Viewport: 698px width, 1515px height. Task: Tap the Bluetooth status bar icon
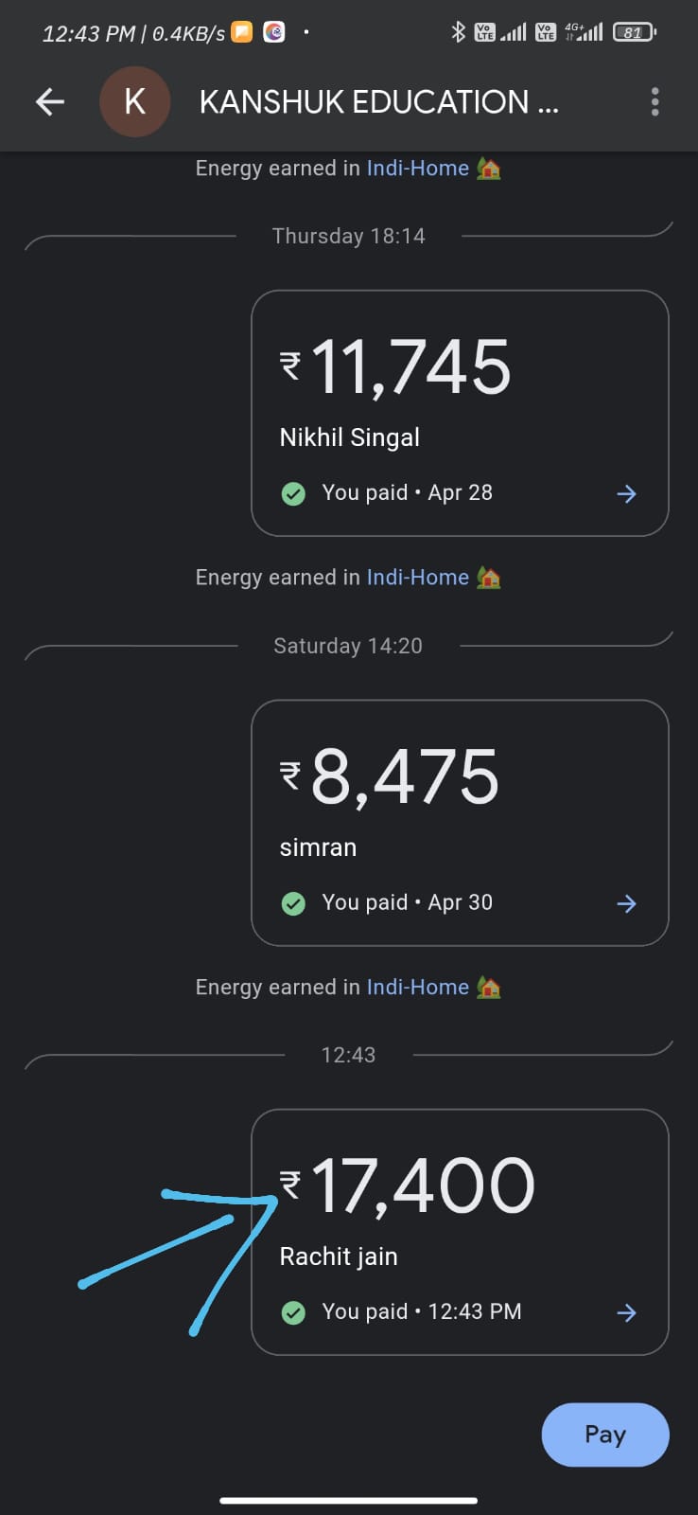(459, 32)
